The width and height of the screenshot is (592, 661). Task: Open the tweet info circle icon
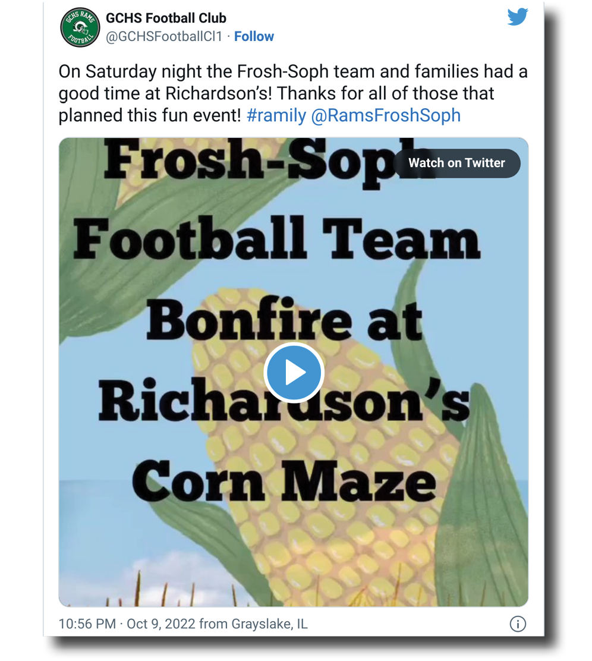click(x=518, y=624)
